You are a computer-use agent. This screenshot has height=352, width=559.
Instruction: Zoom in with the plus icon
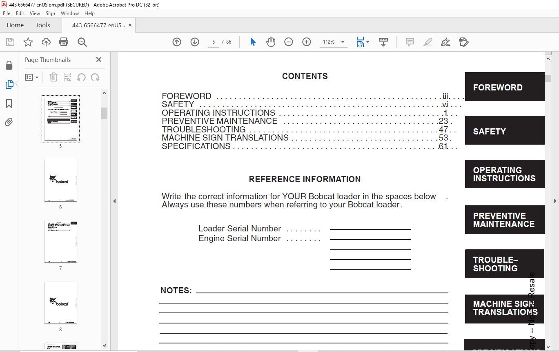[307, 42]
